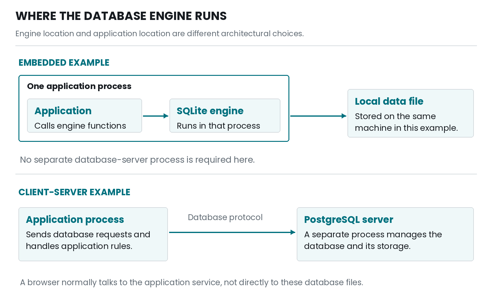Image resolution: width=492 pixels, height=307 pixels.
Task: Click 'Stored on the same machine' description
Action: point(406,122)
